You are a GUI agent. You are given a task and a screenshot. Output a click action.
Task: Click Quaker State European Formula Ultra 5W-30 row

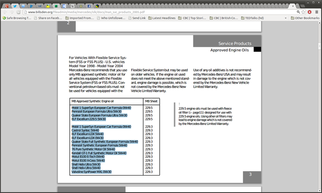[x=99, y=115]
